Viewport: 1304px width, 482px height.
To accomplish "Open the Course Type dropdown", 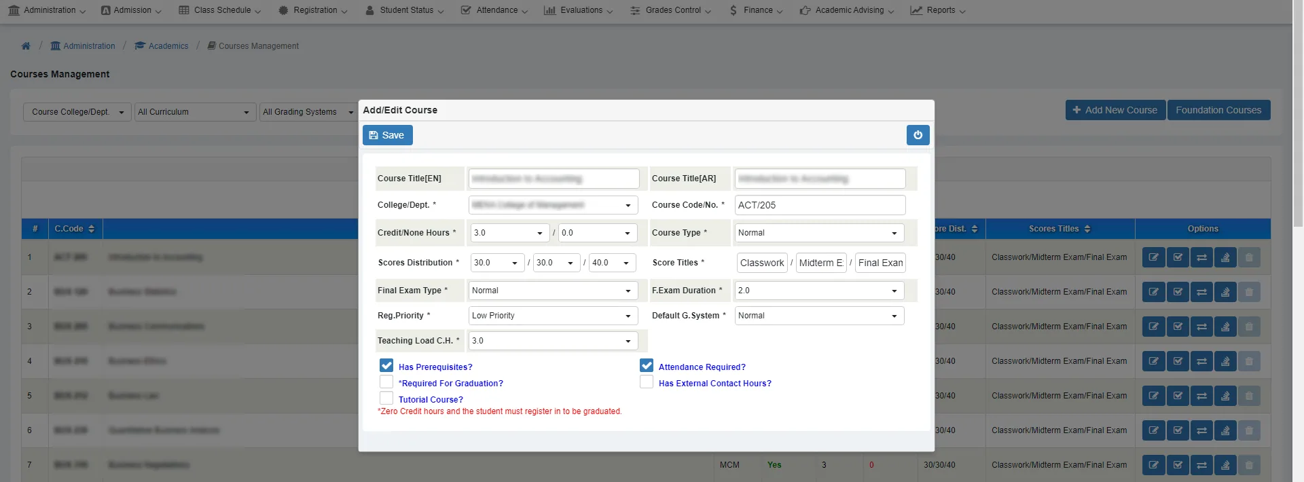I will coord(820,233).
